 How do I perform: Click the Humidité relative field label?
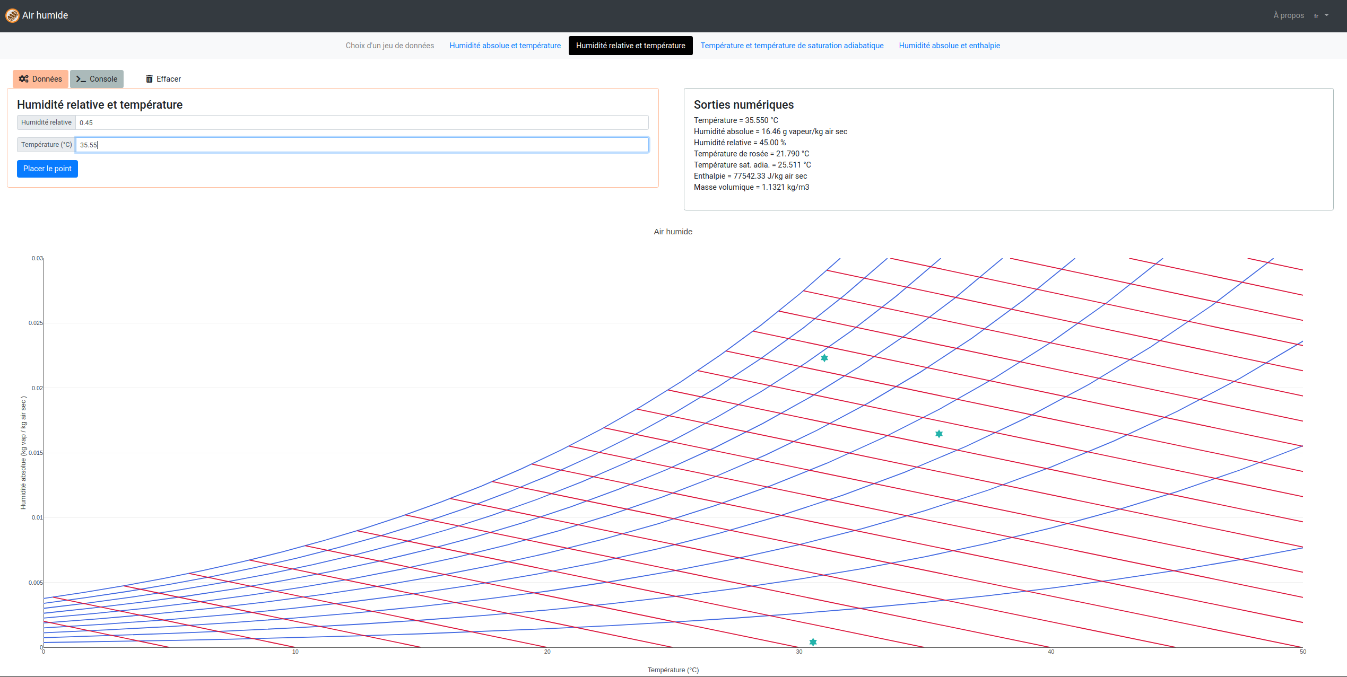46,122
